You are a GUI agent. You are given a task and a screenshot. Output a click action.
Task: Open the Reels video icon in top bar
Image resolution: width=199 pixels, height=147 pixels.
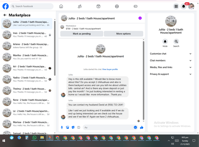click(98, 6)
